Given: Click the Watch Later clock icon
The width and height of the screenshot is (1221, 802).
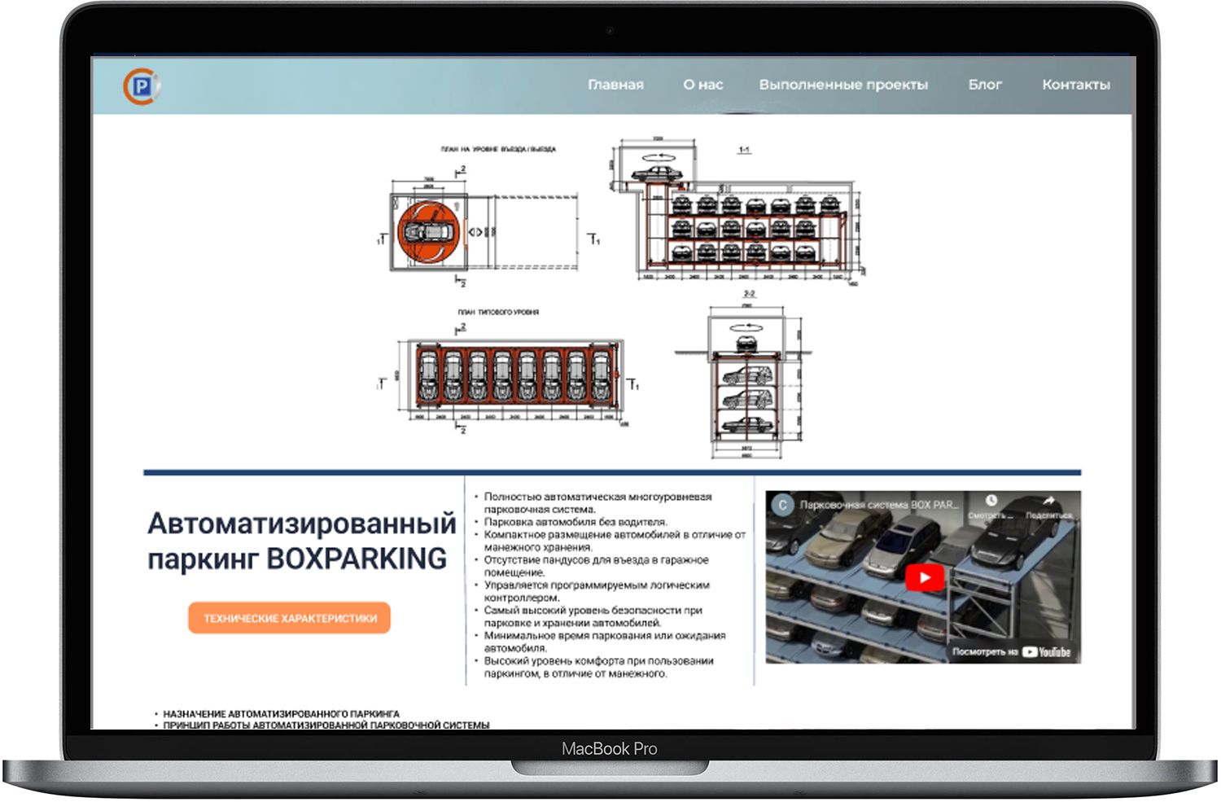Looking at the screenshot, I should pyautogui.click(x=991, y=502).
